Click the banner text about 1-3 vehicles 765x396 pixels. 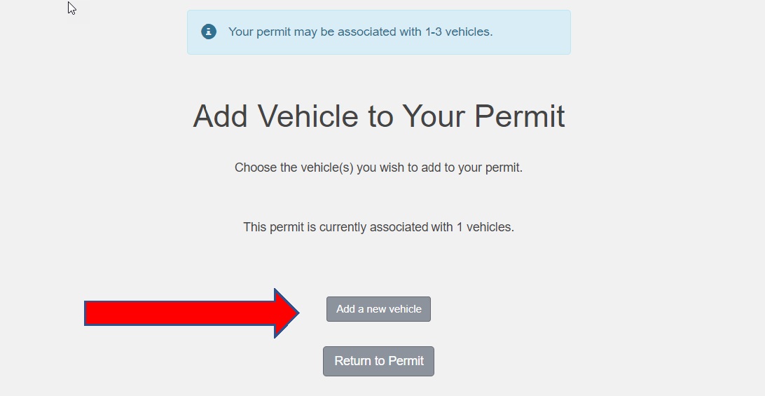pos(360,32)
